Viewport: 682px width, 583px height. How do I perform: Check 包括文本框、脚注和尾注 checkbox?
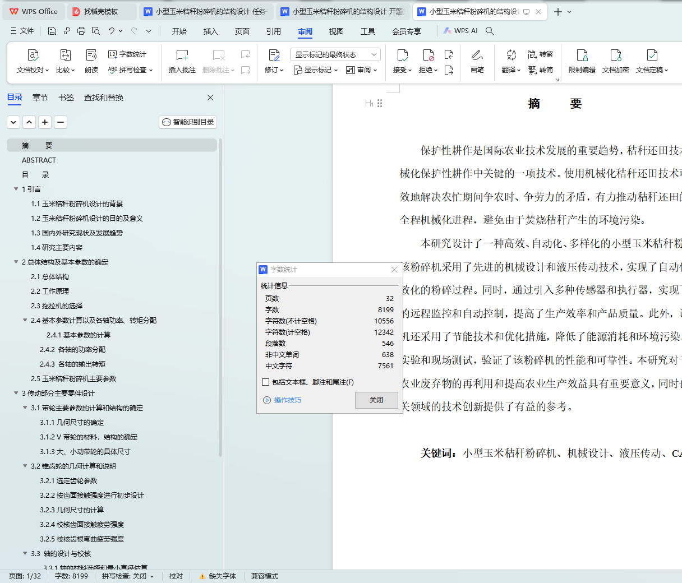pyautogui.click(x=266, y=382)
